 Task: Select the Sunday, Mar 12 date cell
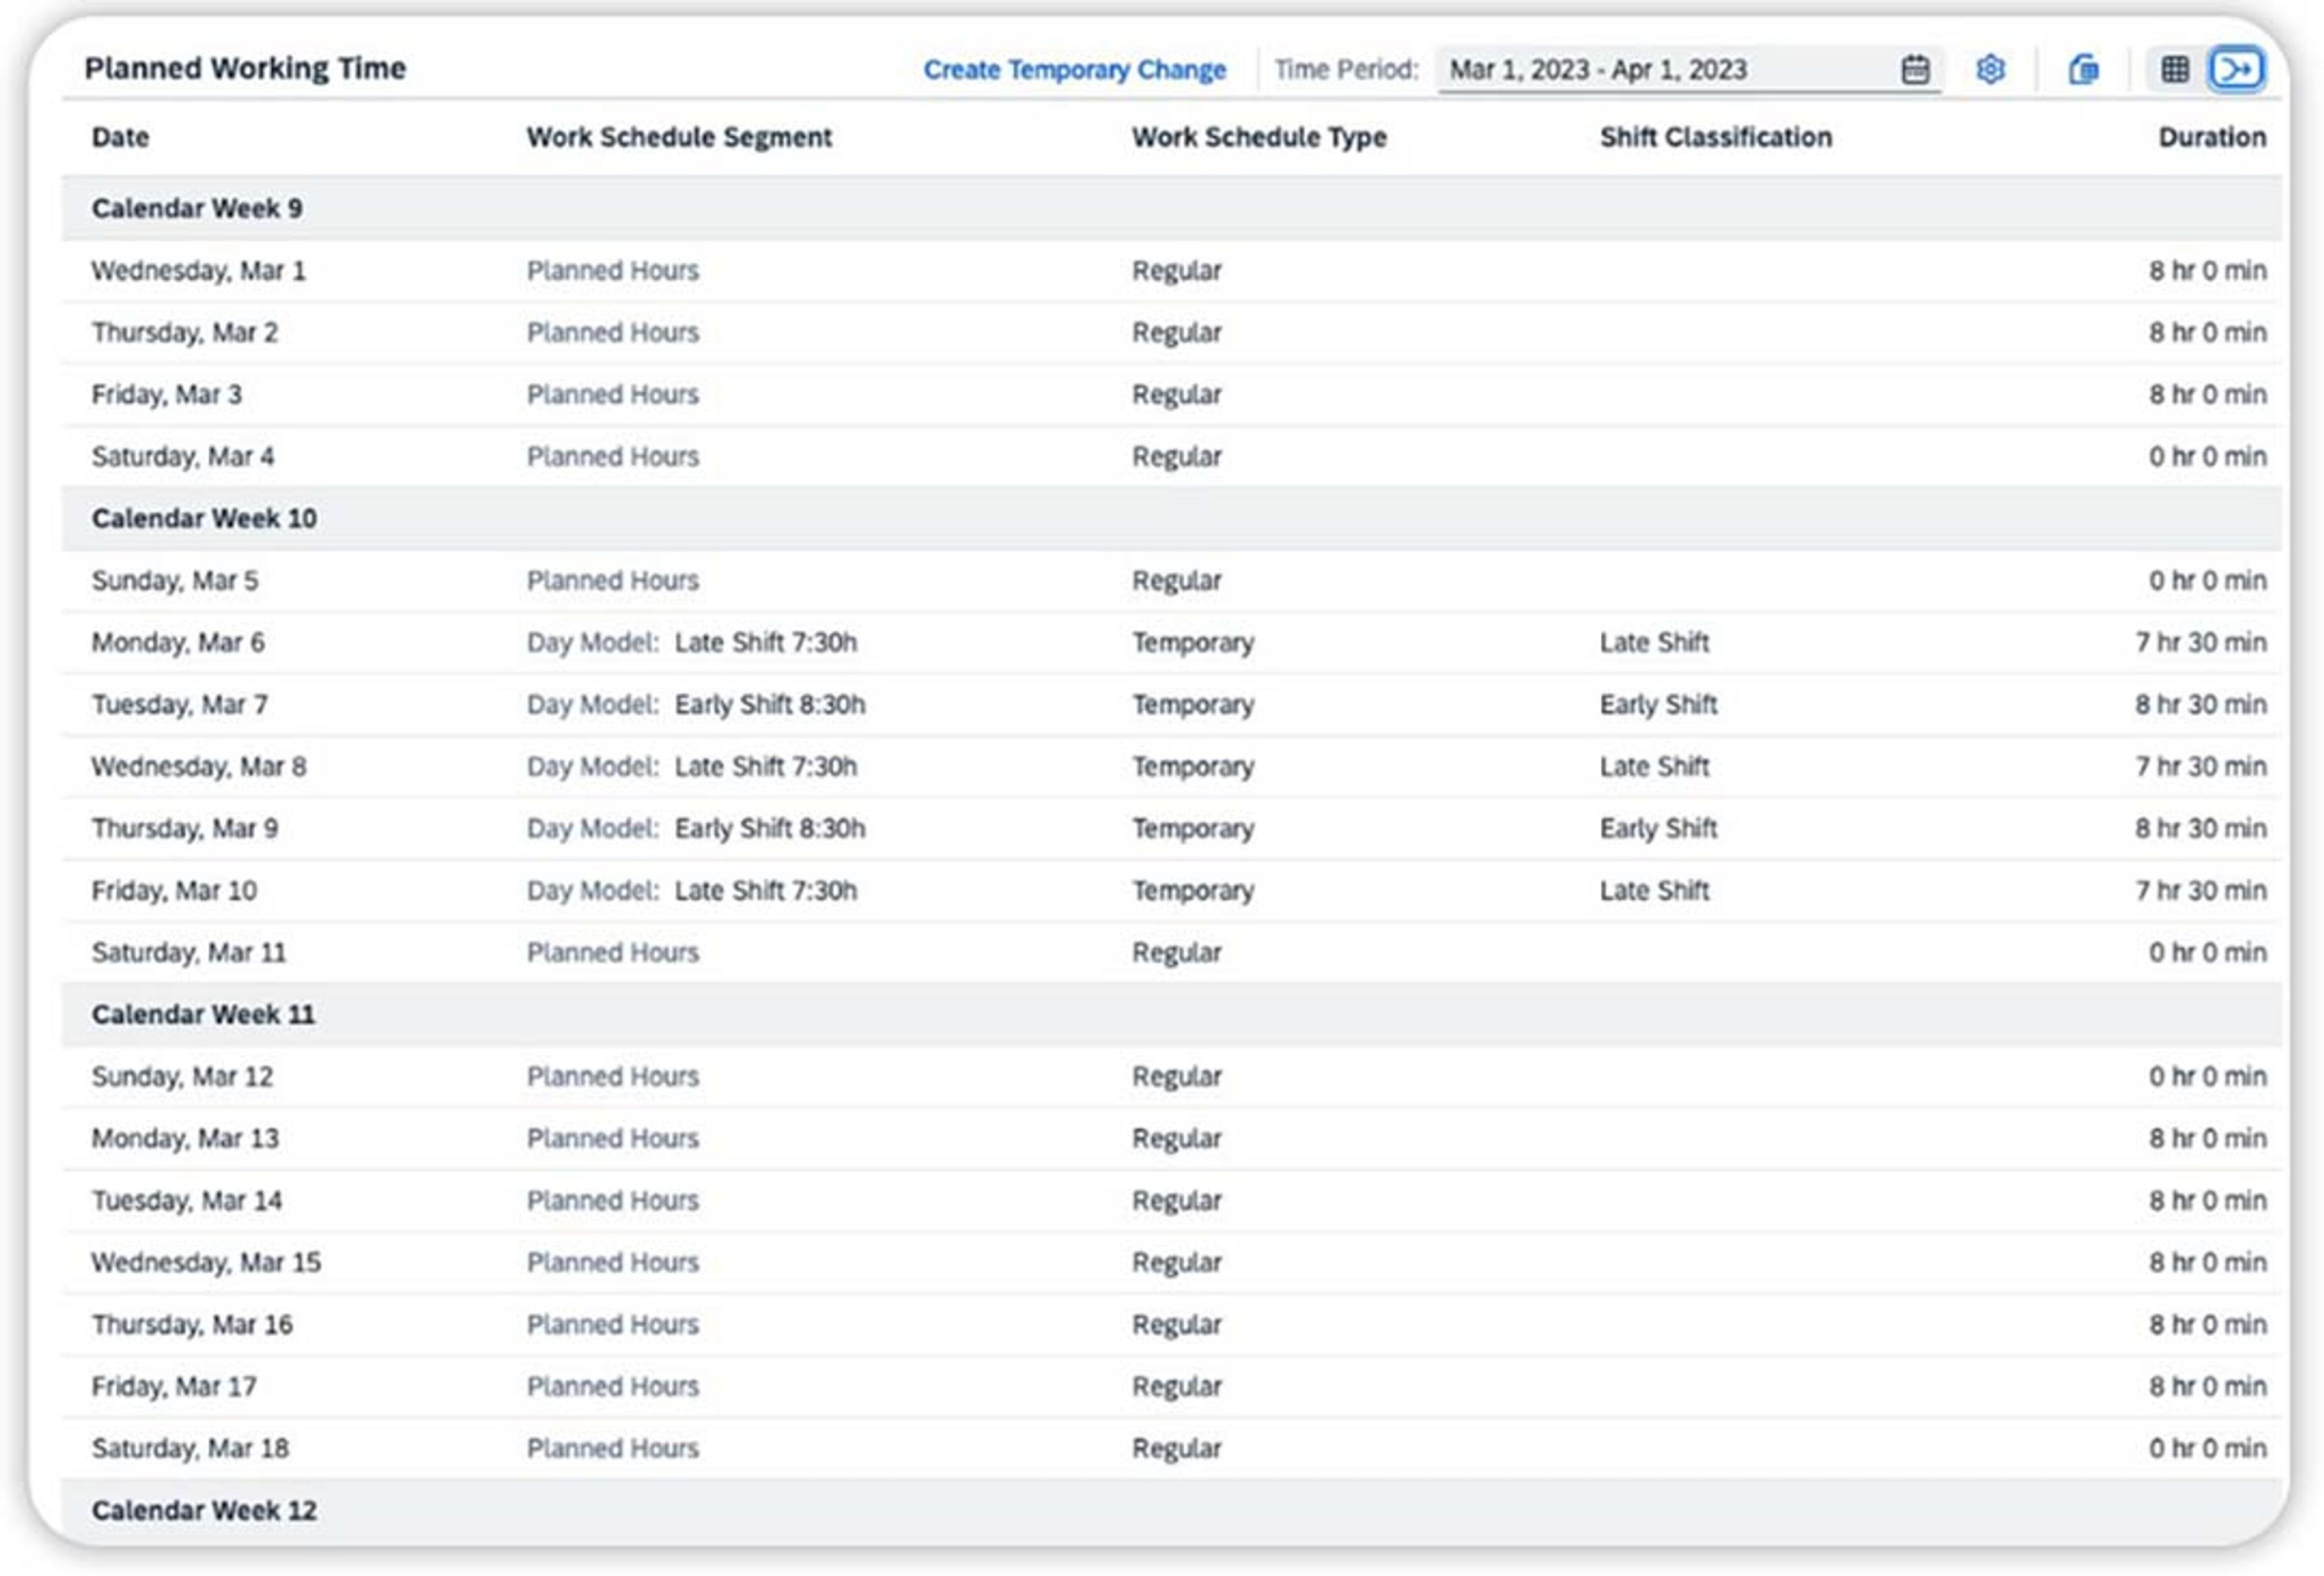pos(182,1076)
